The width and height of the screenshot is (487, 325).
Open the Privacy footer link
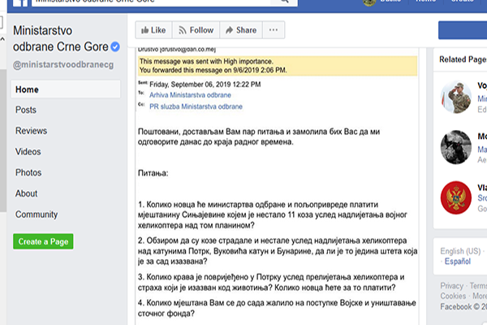[452, 286]
